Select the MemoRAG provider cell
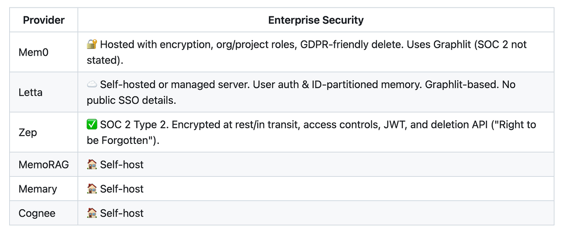This screenshot has width=561, height=232. (43, 165)
